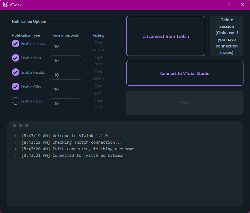Screen dimensions: 250x213
Task: Minimize the VTwink window
Action: pos(214,5)
